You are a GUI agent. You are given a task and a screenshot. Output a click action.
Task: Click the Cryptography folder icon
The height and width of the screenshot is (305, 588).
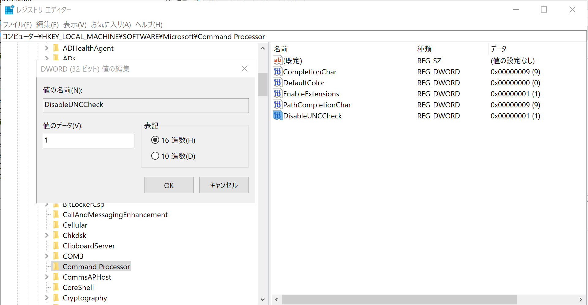(x=56, y=298)
